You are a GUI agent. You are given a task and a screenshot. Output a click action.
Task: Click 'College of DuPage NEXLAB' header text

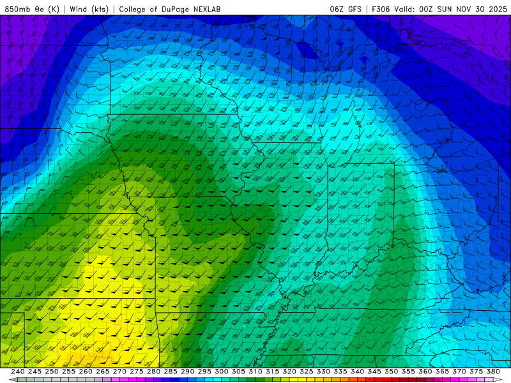point(170,9)
